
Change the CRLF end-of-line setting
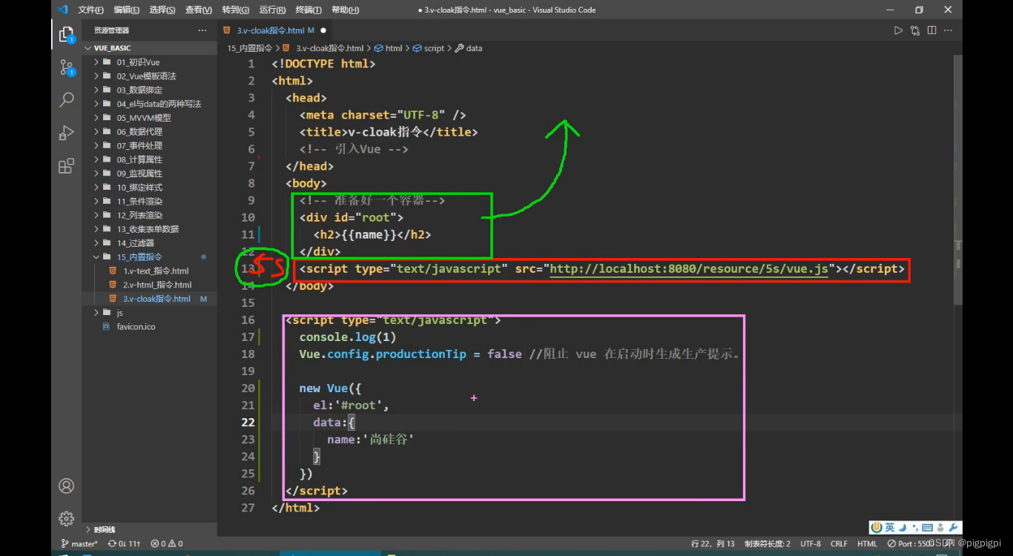(839, 543)
